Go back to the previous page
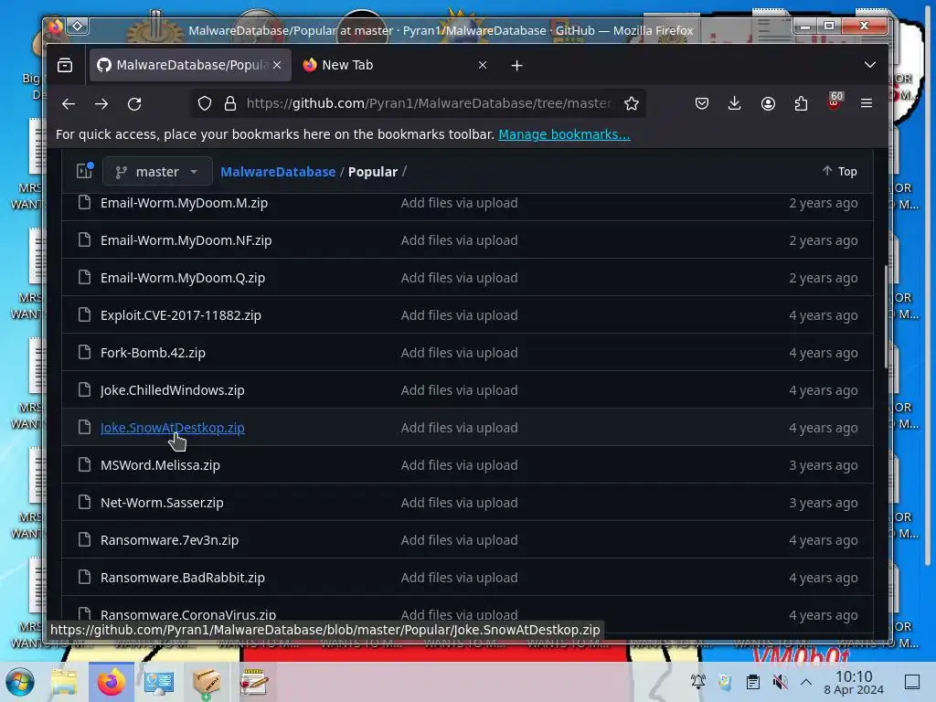The image size is (936, 702). pyautogui.click(x=68, y=104)
